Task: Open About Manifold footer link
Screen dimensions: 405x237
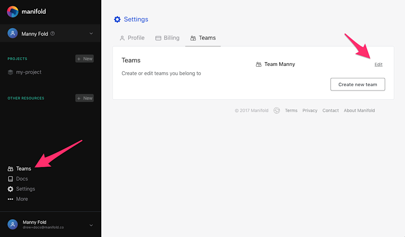Action: [359, 111]
